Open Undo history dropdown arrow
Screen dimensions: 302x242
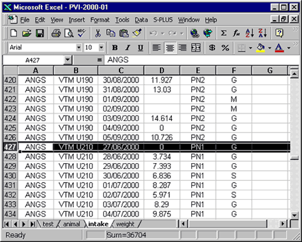(x=163, y=33)
